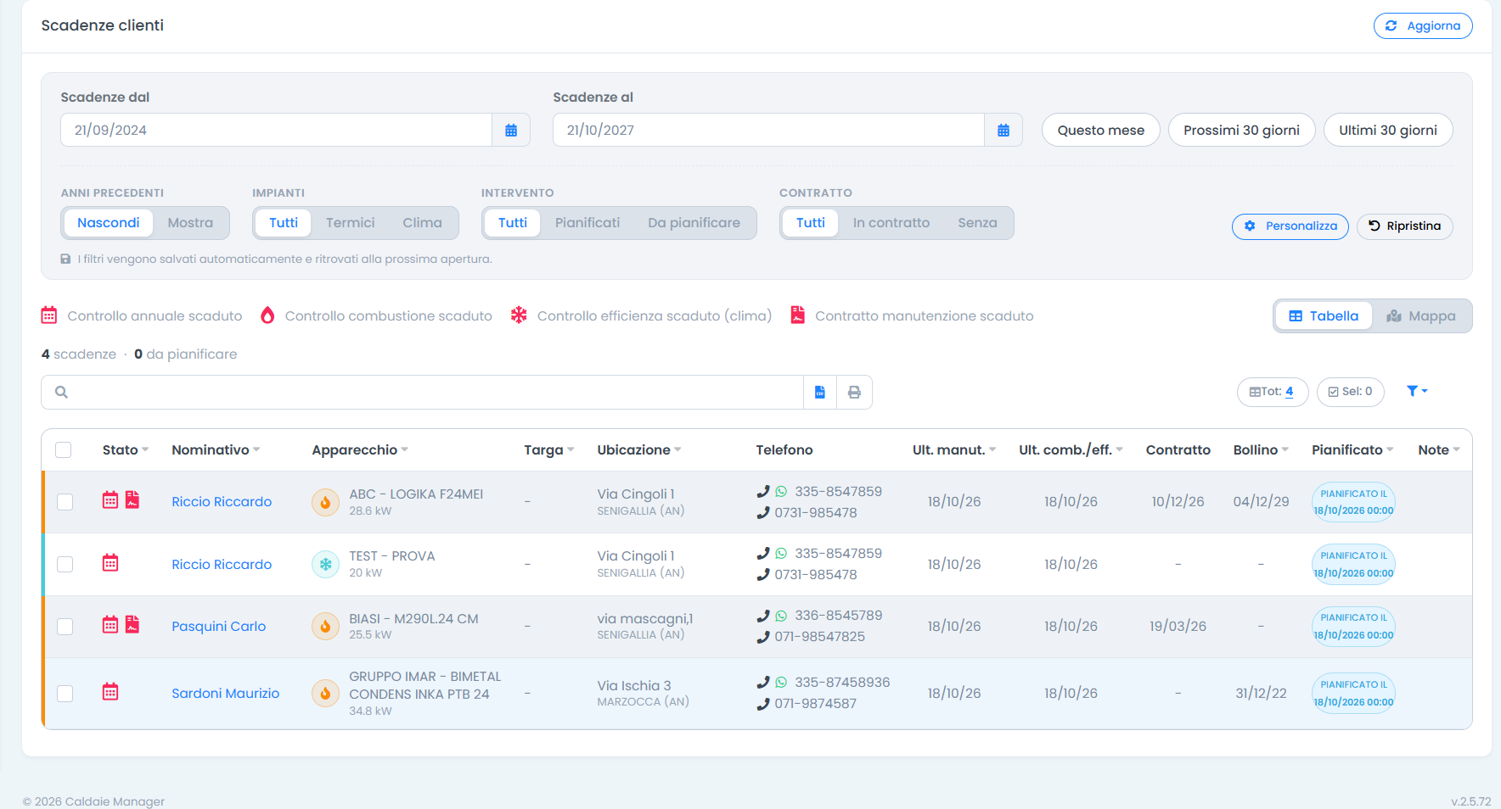Tick checkbox for LOGIKA F24MEI row

pos(65,502)
